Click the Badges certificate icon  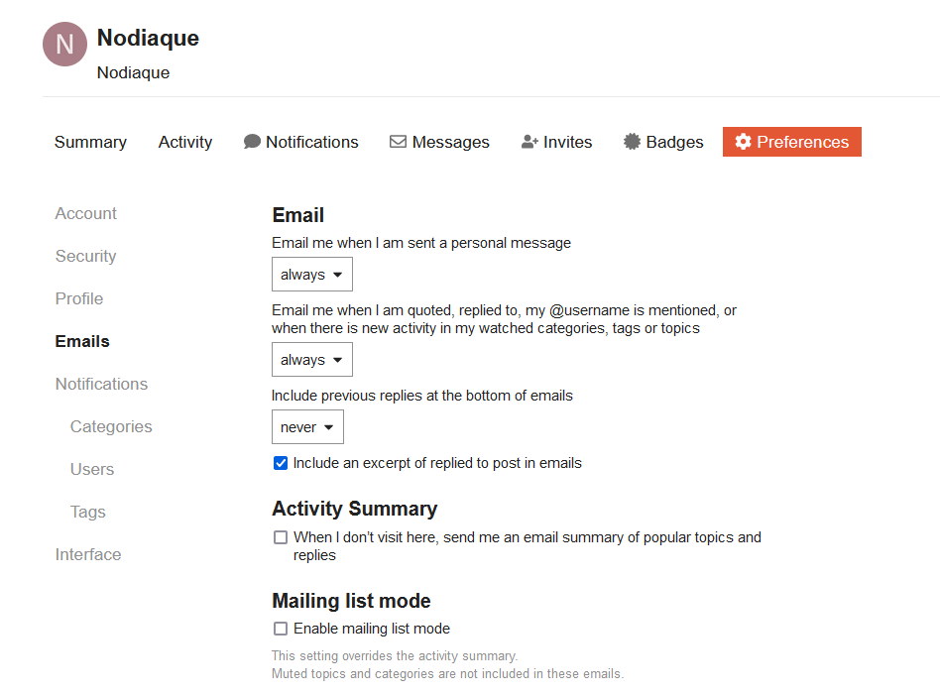pos(632,142)
